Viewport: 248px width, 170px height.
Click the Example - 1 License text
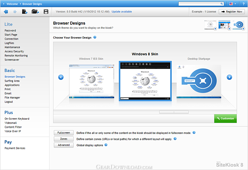[204, 12]
